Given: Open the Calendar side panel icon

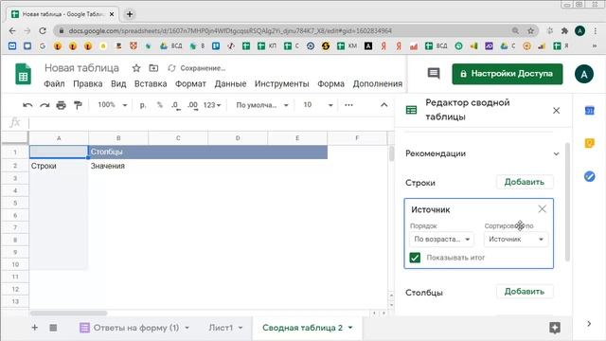Looking at the screenshot, I should point(589,111).
